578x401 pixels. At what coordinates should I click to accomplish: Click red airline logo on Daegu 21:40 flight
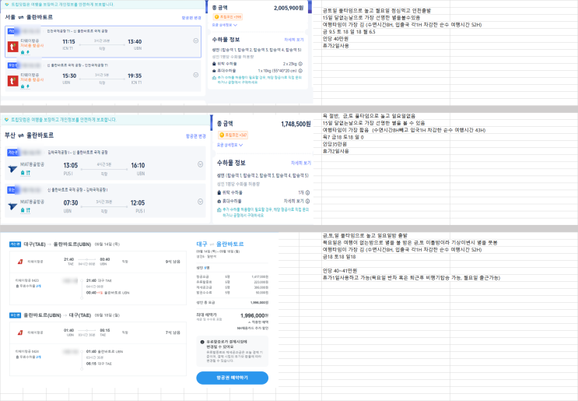point(20,262)
